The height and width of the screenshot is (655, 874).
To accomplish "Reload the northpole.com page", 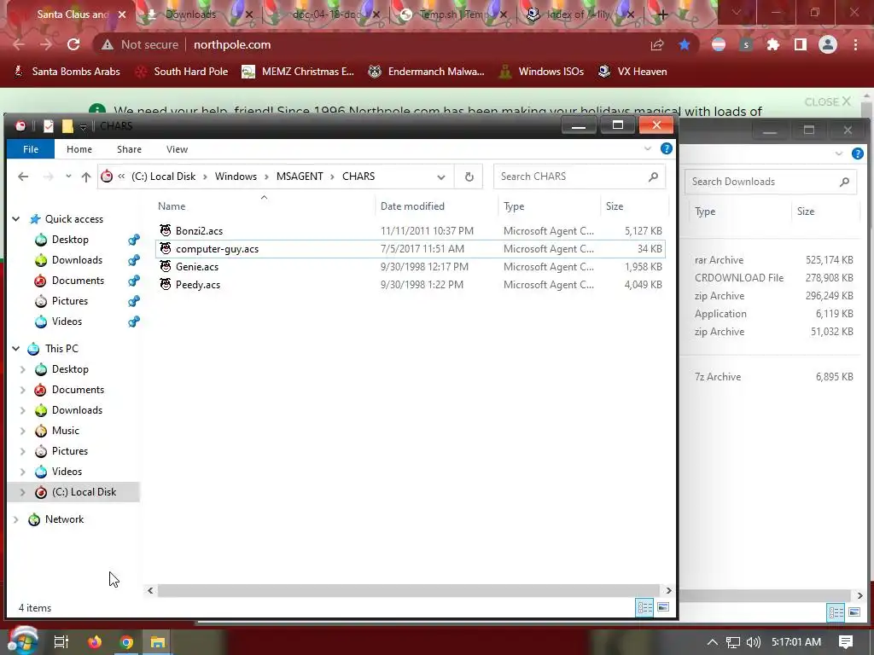I will pyautogui.click(x=73, y=44).
